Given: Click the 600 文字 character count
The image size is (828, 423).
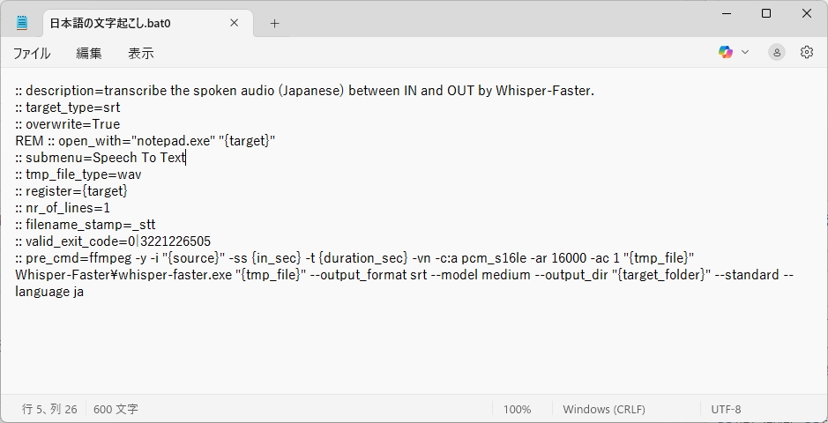Looking at the screenshot, I should point(116,409).
